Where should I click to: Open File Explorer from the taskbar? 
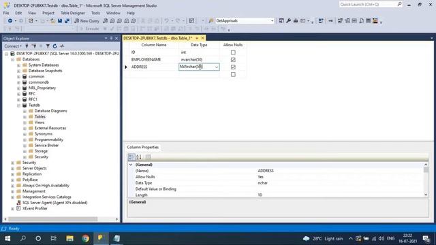[69, 238]
